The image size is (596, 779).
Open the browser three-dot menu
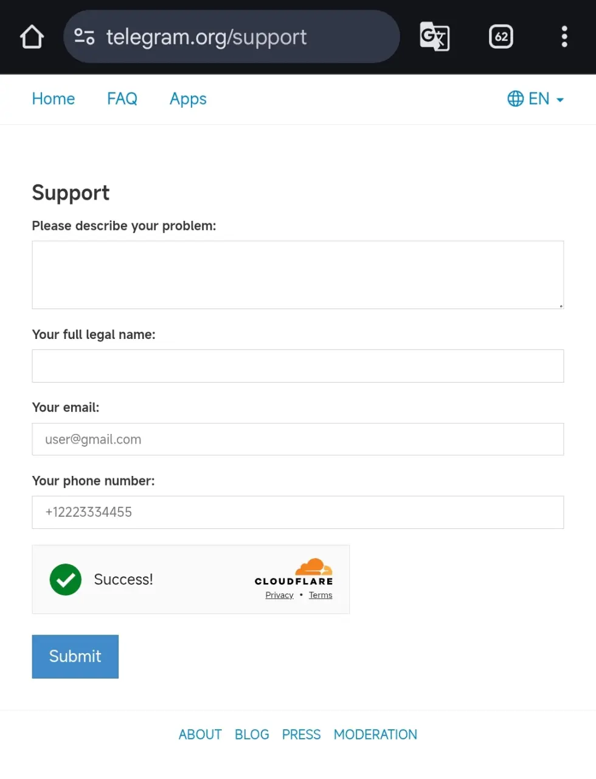pos(564,37)
